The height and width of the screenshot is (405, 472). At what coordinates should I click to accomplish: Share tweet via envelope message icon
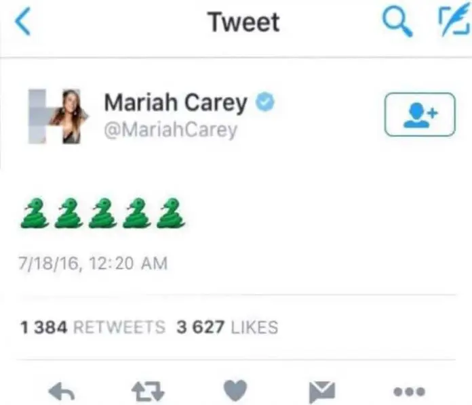322,391
